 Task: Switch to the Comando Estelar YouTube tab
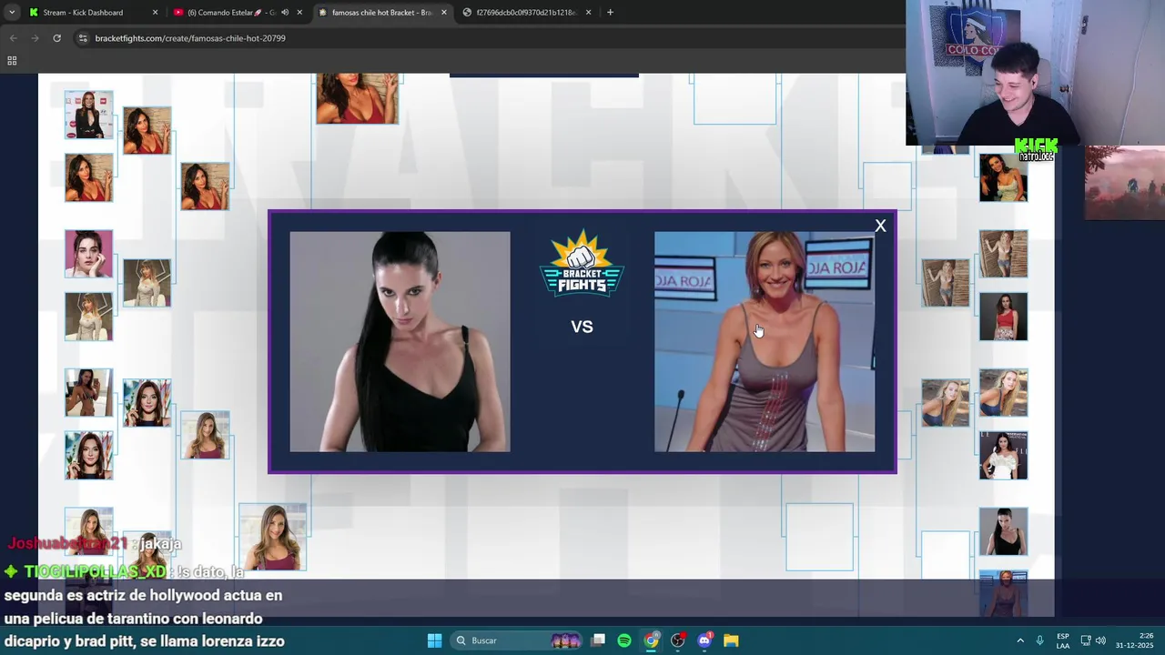[x=237, y=13]
